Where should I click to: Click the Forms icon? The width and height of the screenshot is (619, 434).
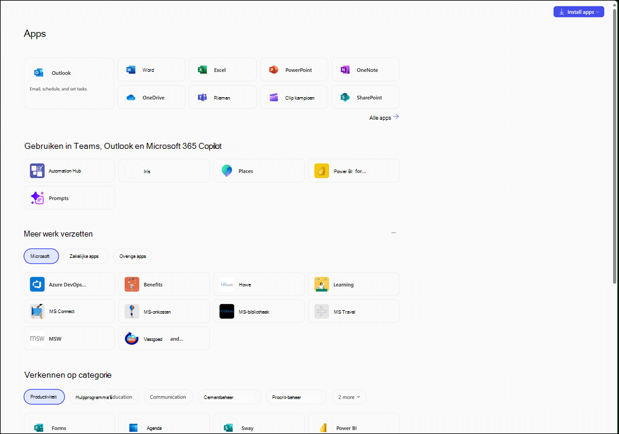pyautogui.click(x=39, y=428)
